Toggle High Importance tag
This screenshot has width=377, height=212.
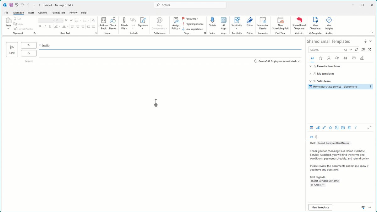tap(193, 24)
